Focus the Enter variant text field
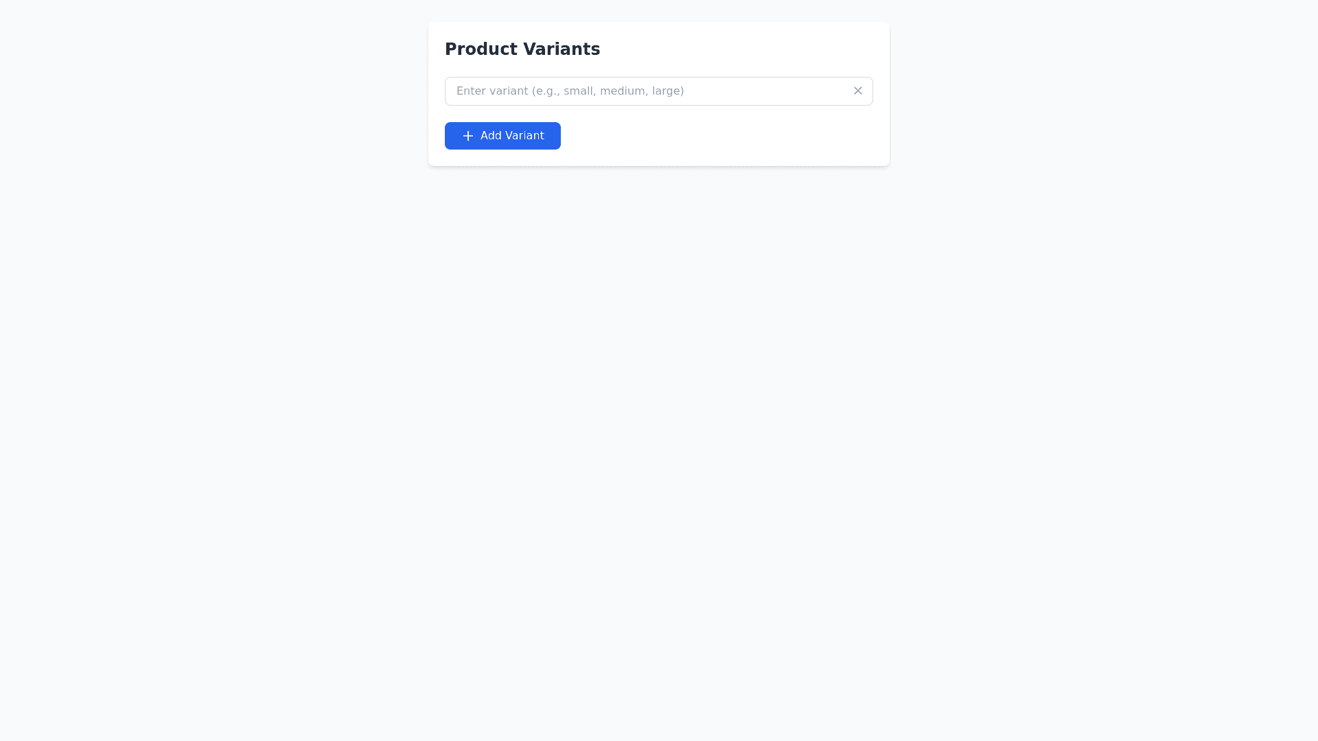The height and width of the screenshot is (741, 1318). [645, 91]
